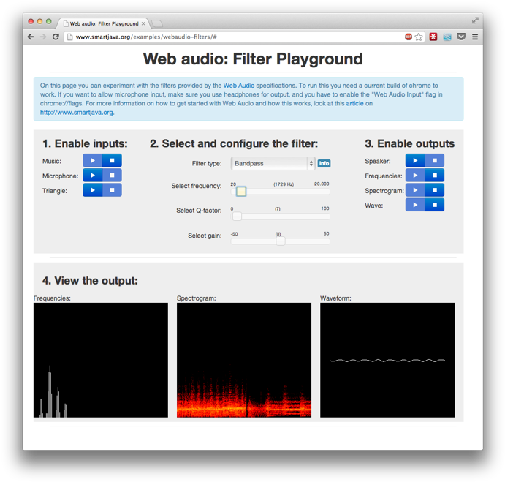The image size is (505, 482).
Task: Click the Spectrogram output canvas
Action: (x=244, y=360)
